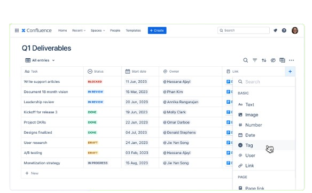
Task: Expand the Spaces dropdown
Action: (98, 30)
